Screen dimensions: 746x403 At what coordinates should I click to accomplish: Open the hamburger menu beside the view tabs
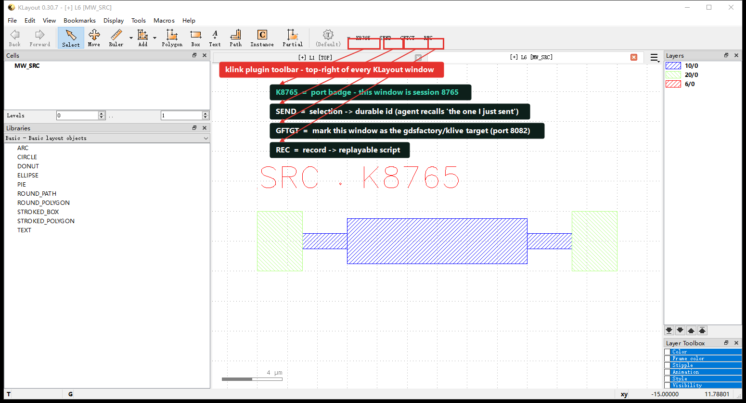(654, 58)
